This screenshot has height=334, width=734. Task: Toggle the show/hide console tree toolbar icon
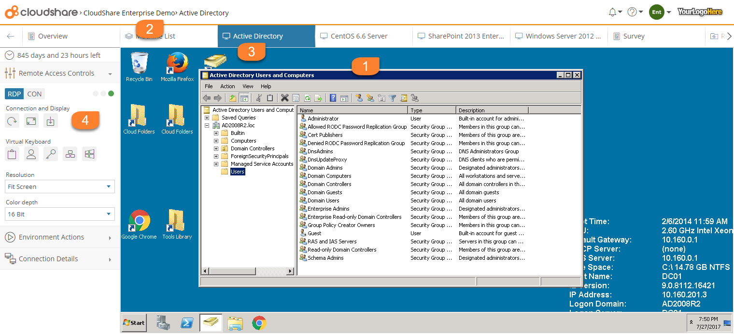pyautogui.click(x=244, y=98)
